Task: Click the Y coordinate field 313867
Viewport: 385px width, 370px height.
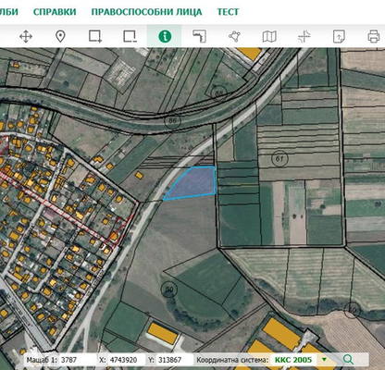Action: coord(175,360)
